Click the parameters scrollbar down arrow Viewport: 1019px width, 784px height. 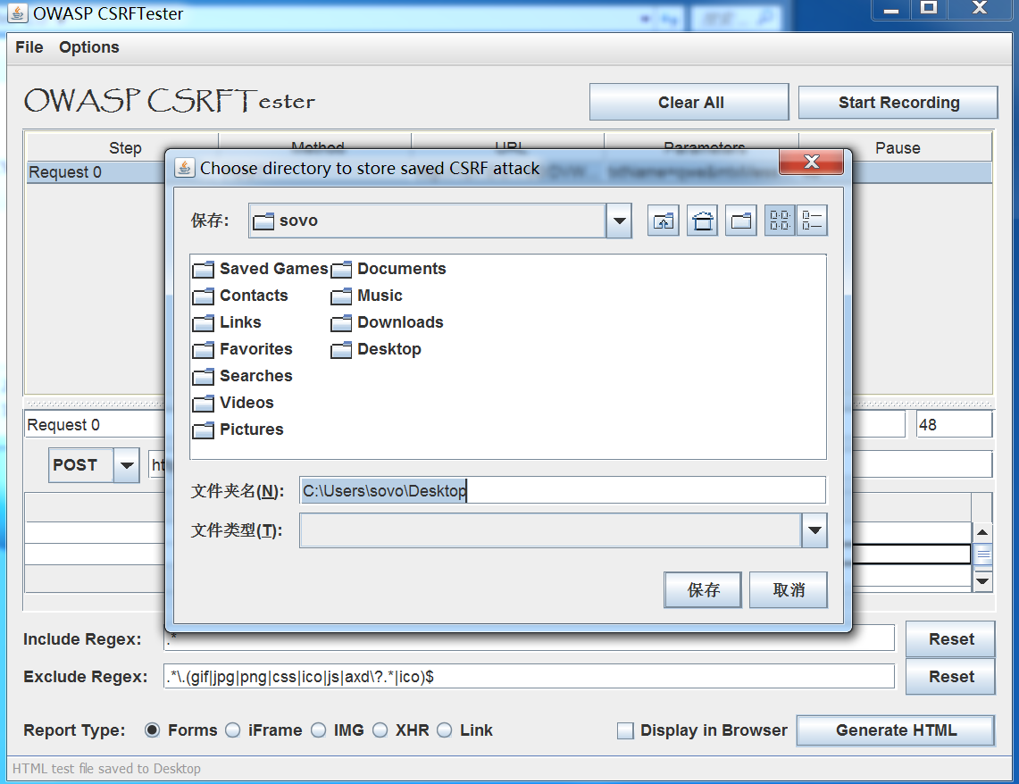pos(982,580)
